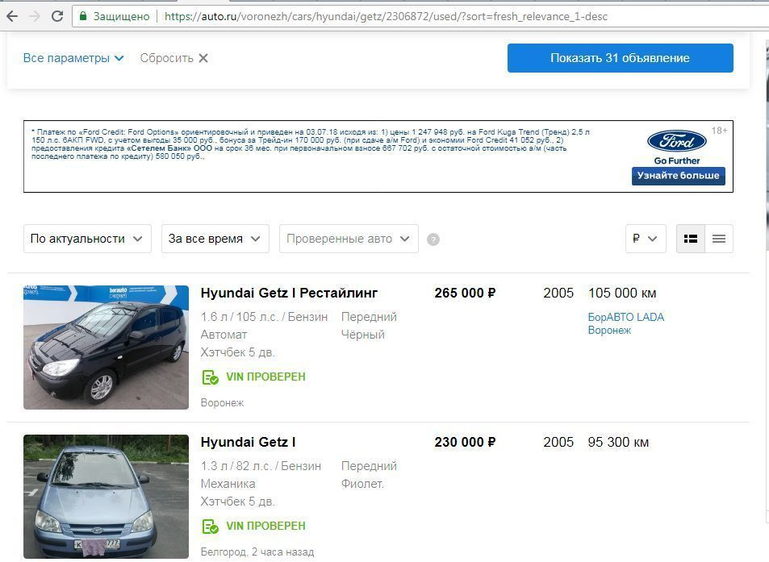Click the black Hyundai Getz photo
Screen dimensions: 769x562
tap(106, 348)
